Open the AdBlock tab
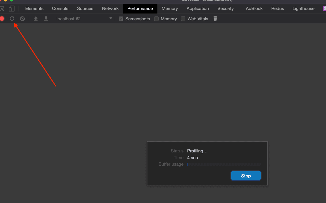This screenshot has width=326, height=203. coord(254,9)
